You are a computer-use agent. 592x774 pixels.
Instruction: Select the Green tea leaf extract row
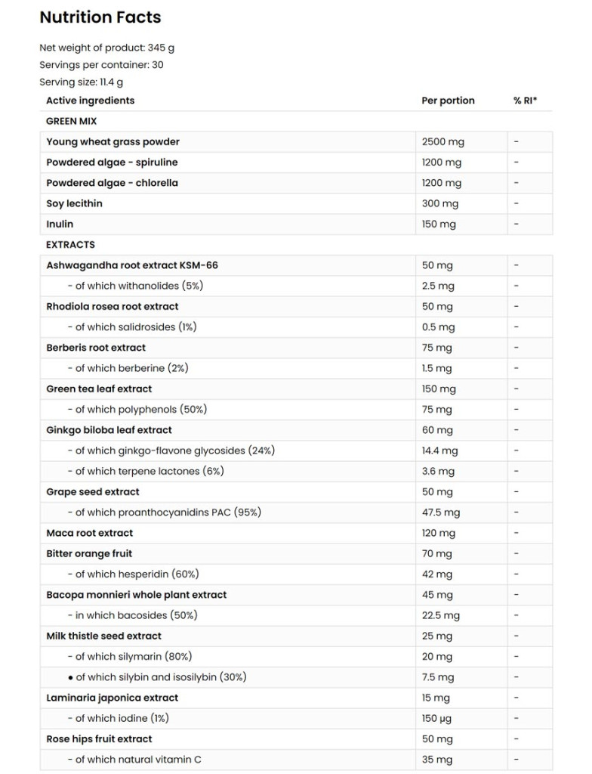[99, 389]
